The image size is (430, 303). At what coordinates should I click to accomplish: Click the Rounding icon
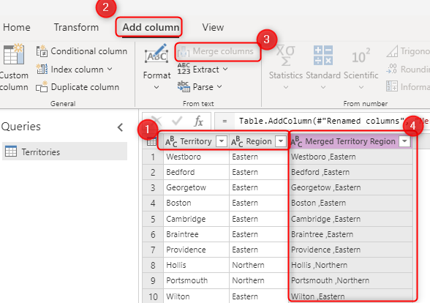coord(391,69)
